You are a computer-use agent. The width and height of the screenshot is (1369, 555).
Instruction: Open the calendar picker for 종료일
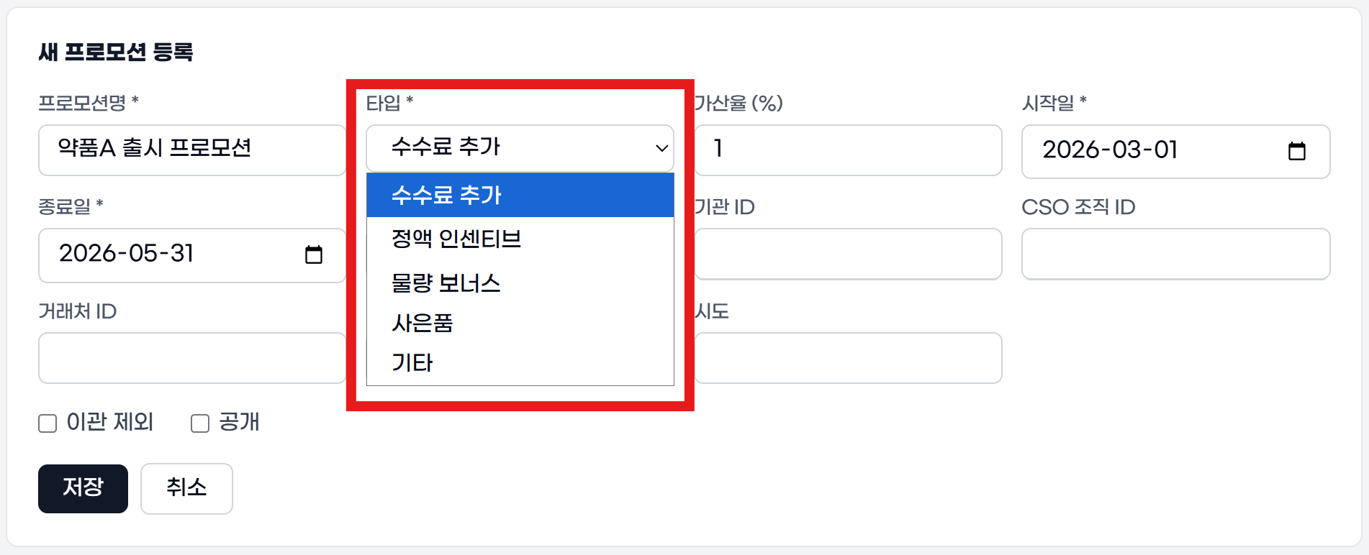(315, 254)
